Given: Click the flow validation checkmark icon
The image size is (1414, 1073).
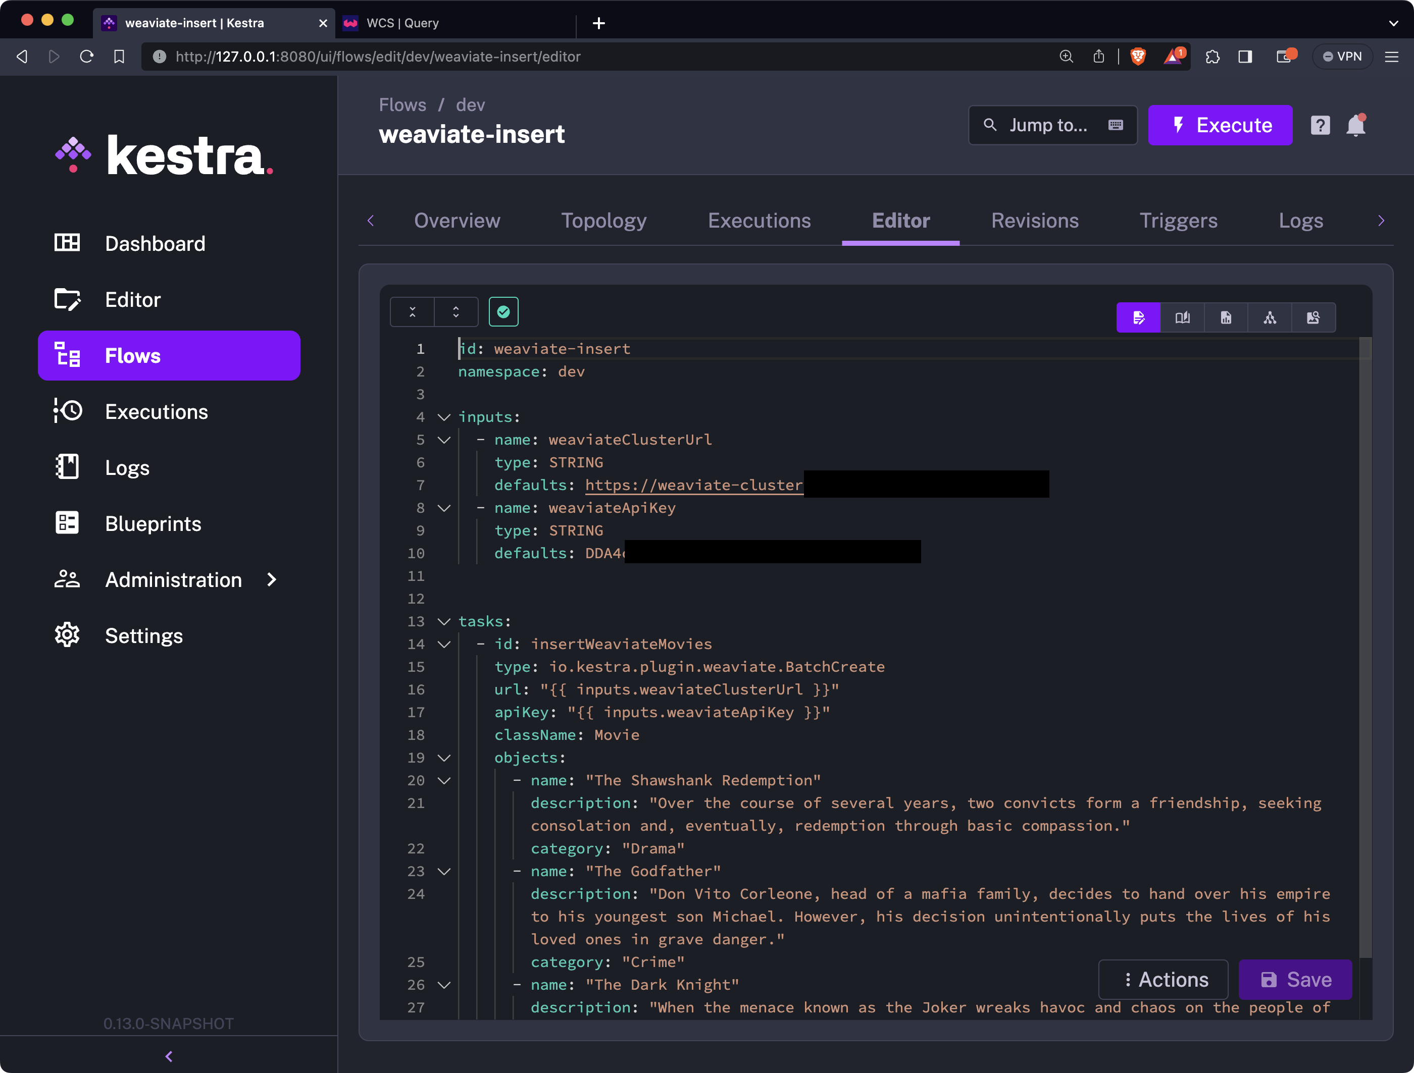Looking at the screenshot, I should click(x=503, y=312).
